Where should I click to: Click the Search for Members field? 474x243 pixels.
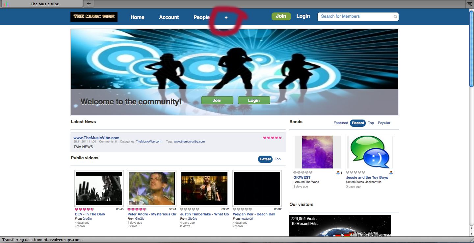355,17
